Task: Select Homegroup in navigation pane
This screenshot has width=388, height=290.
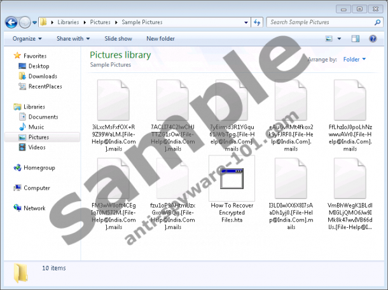Action: (39, 168)
